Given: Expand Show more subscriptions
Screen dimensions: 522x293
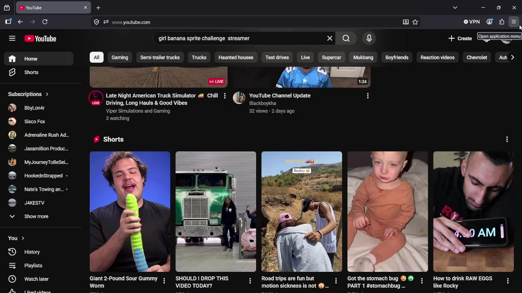Looking at the screenshot, I should (39, 216).
